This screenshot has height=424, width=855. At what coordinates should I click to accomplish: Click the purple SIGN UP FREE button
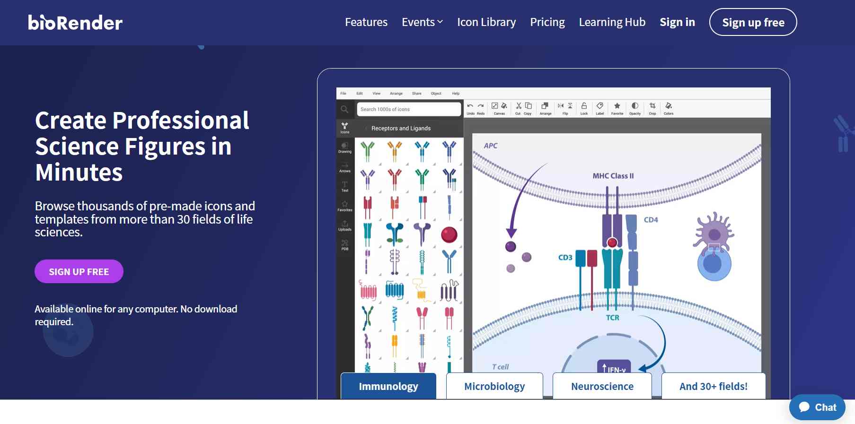[79, 271]
